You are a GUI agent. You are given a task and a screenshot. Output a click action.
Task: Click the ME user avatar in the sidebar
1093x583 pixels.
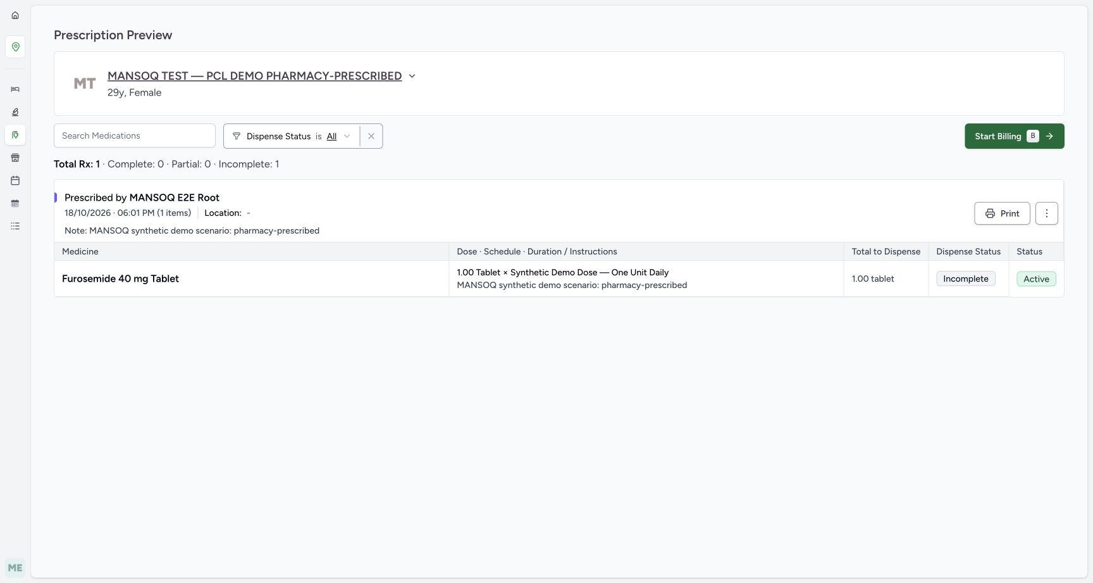pos(15,568)
